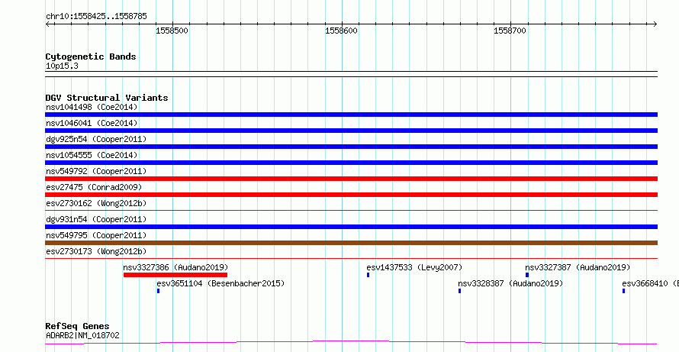Select the red bar under nsv549792
The width and height of the screenshot is (679, 352).
point(351,179)
